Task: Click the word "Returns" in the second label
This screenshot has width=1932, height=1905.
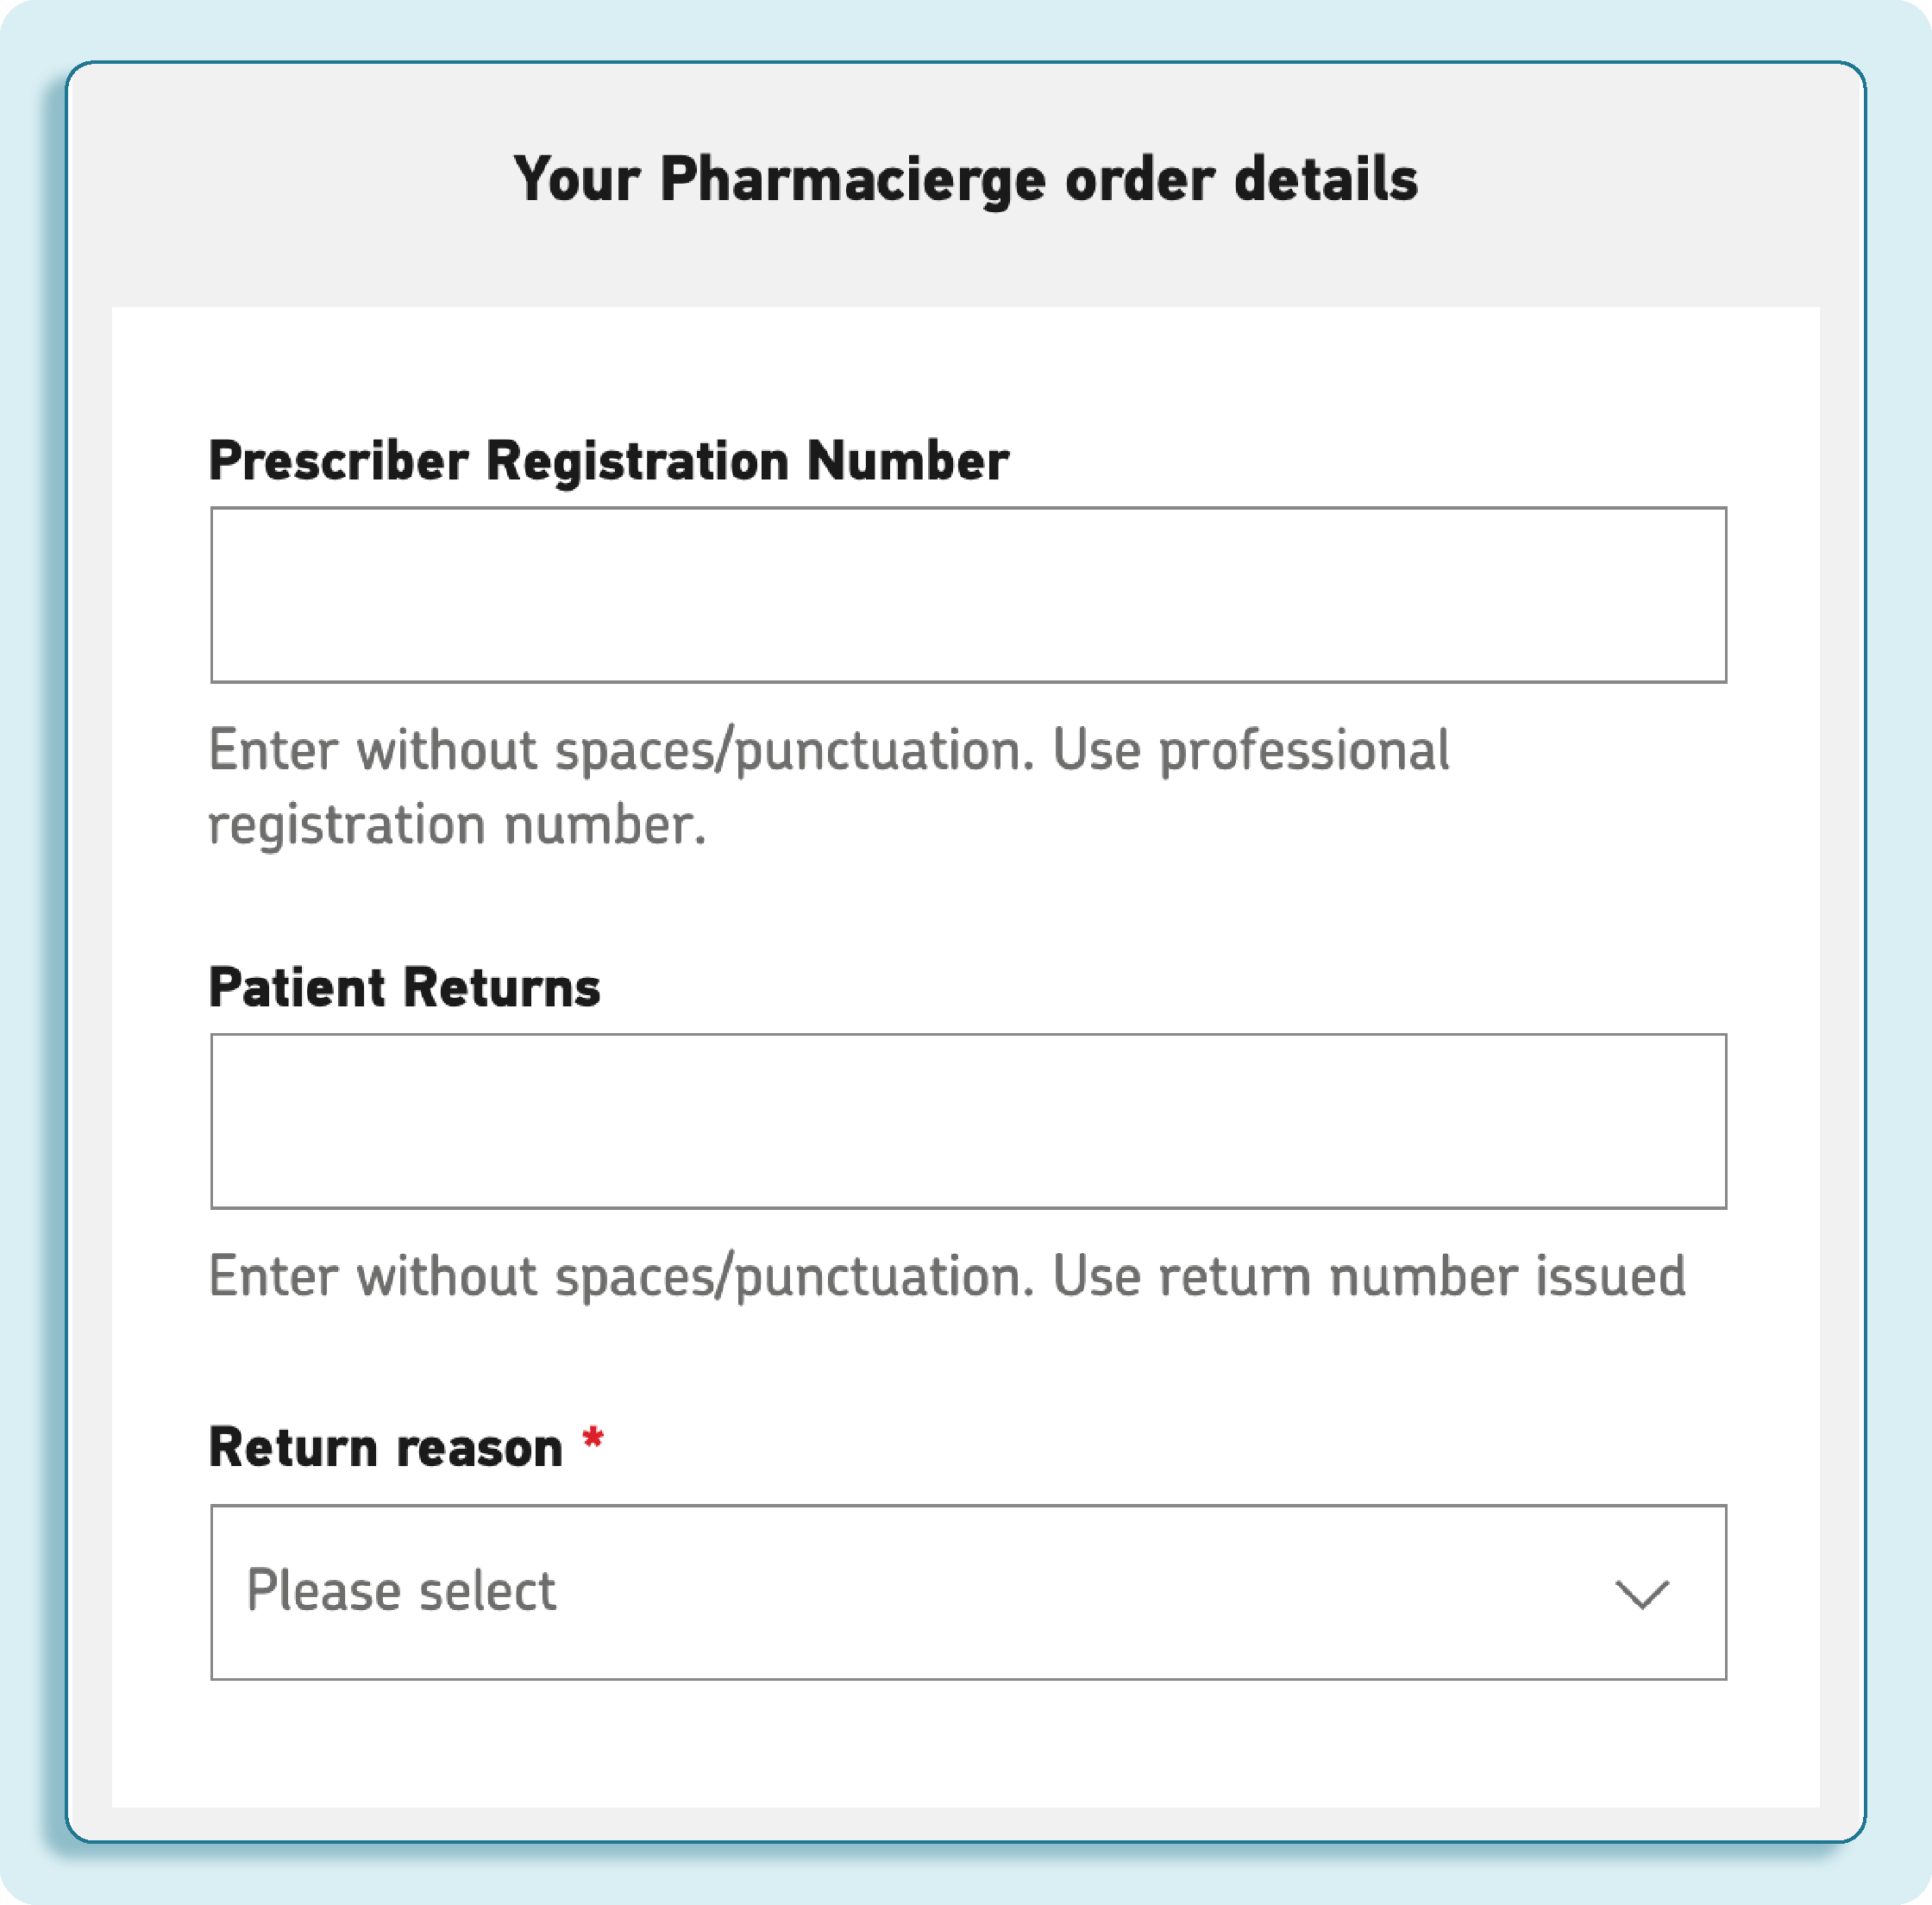Action: [x=502, y=988]
